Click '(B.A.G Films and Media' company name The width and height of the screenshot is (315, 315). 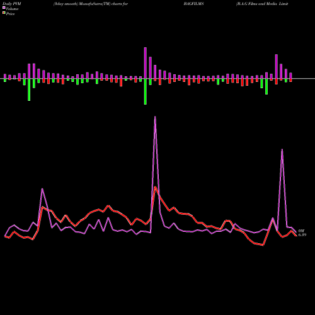tap(256, 4)
